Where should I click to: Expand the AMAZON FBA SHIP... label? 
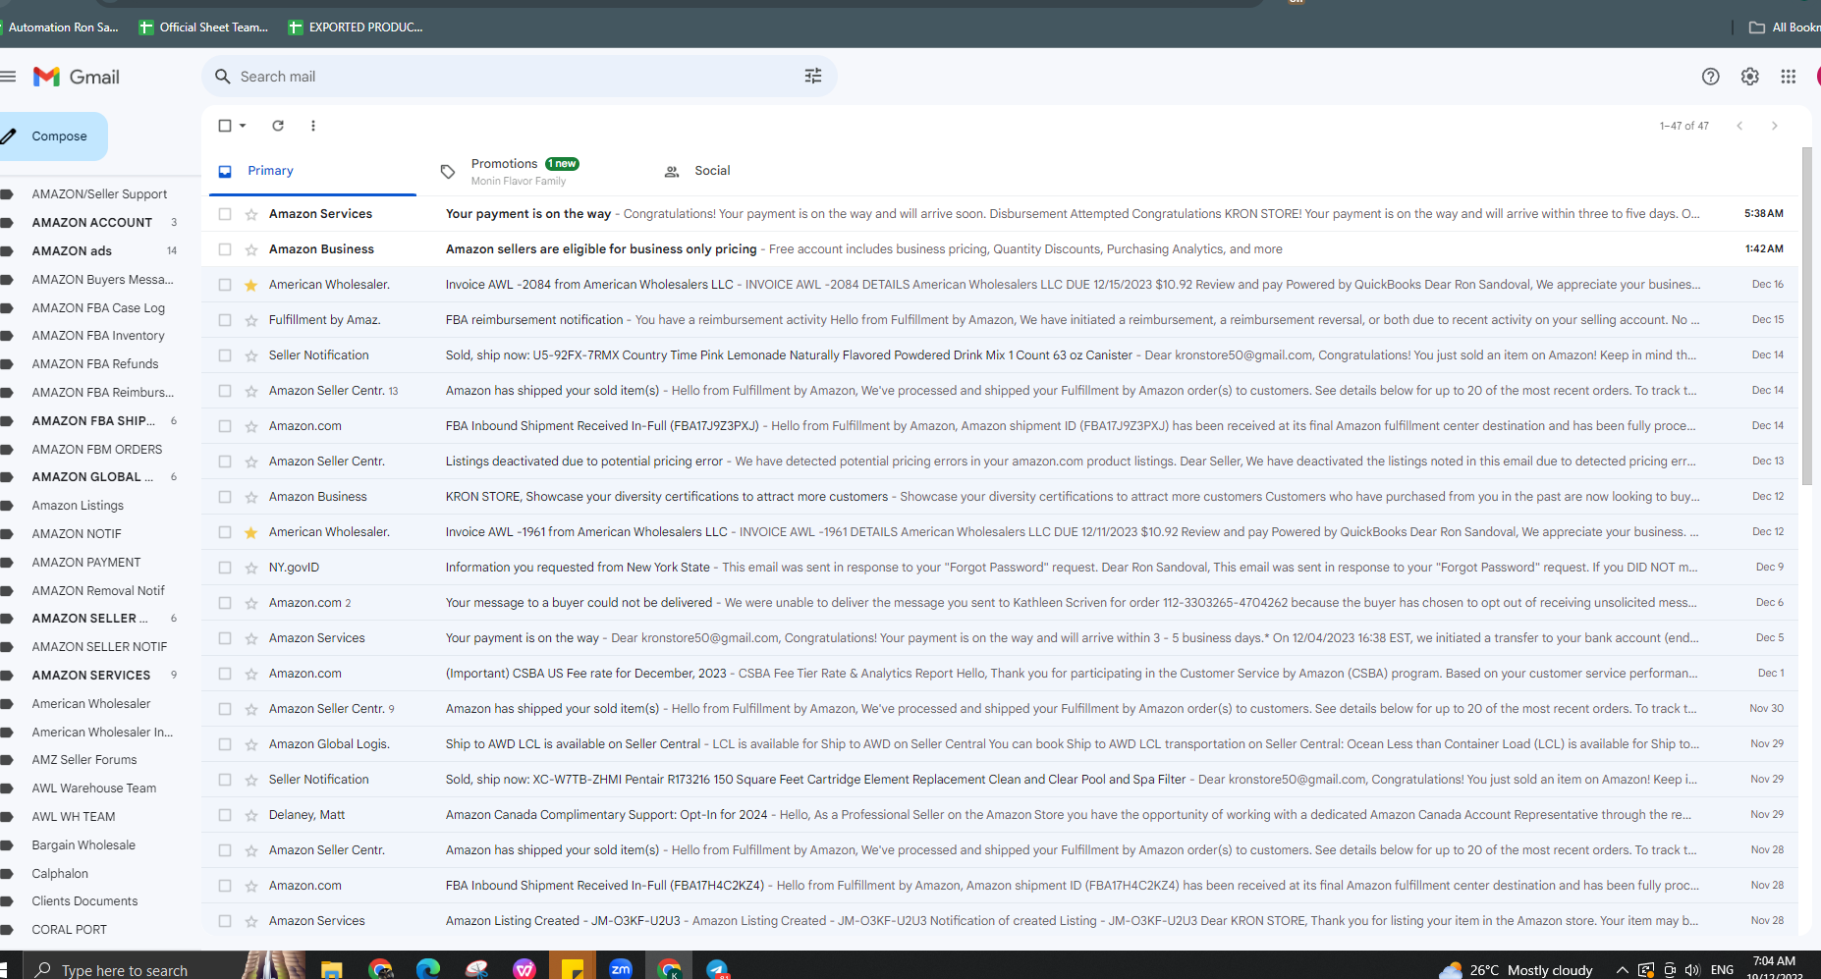tap(7, 421)
